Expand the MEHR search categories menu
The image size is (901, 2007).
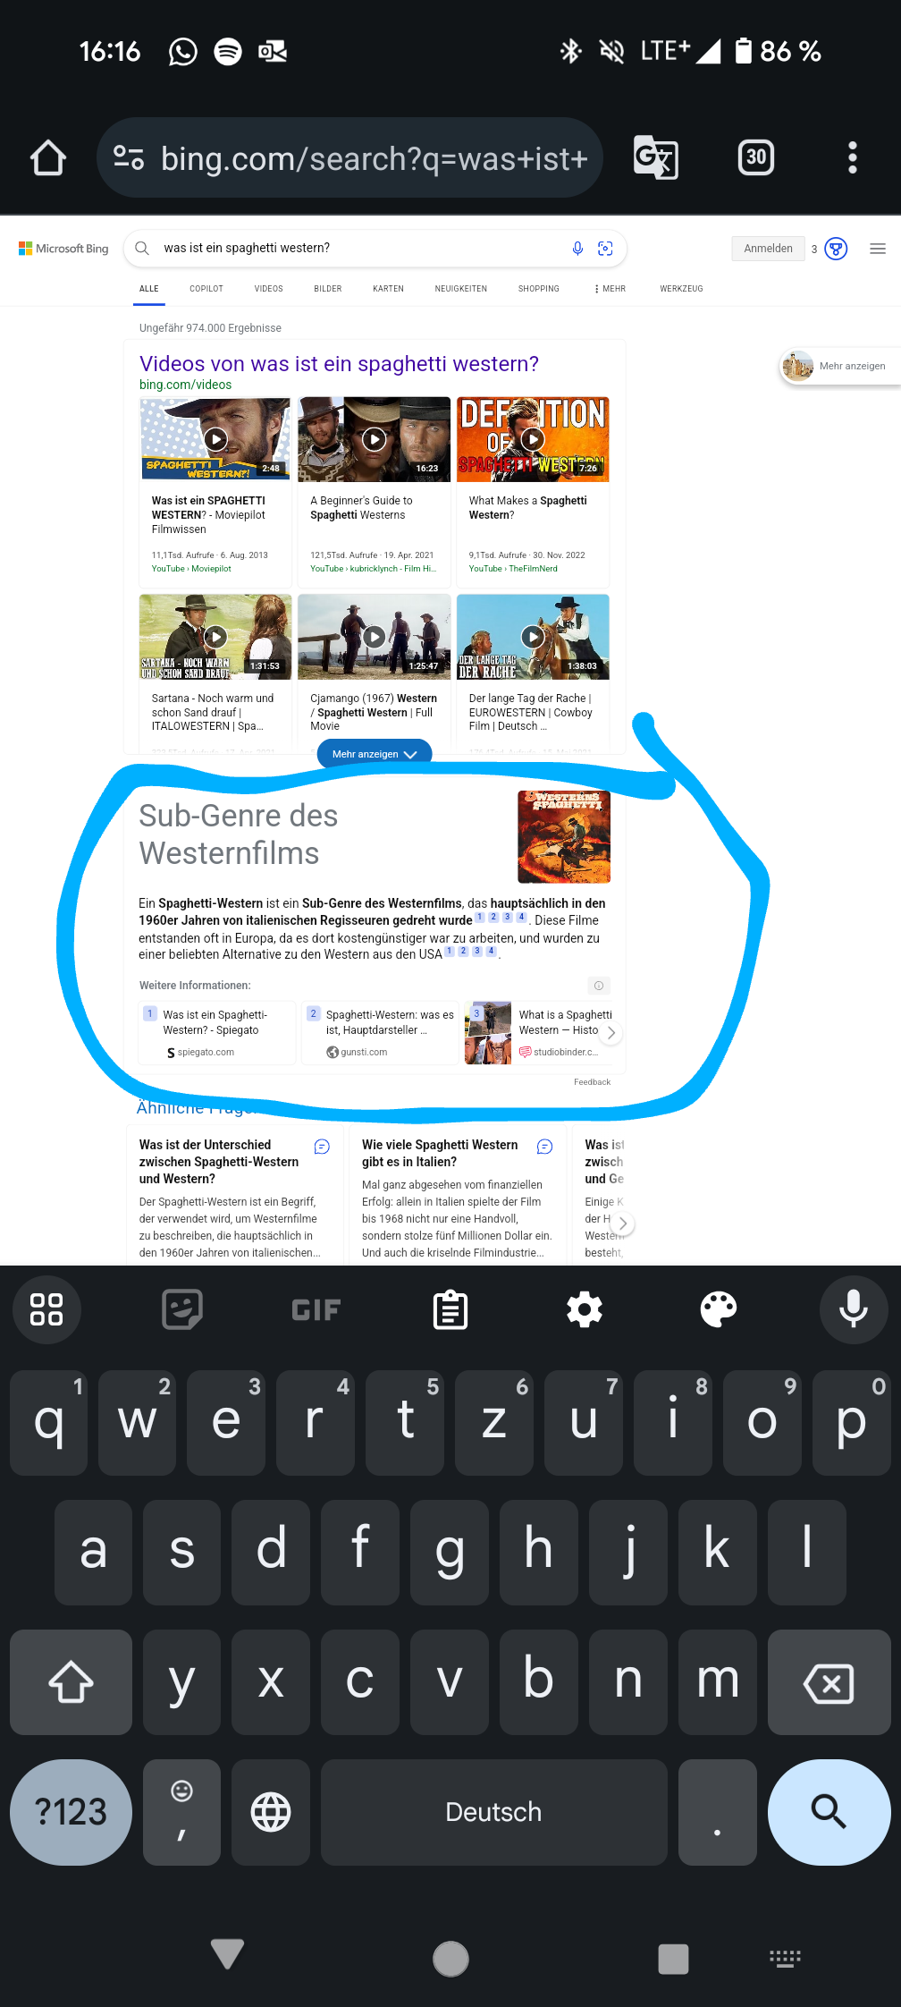coord(610,289)
